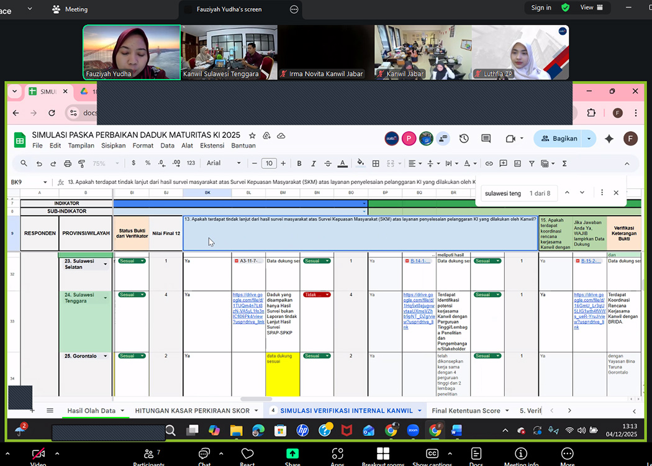Click the font size input field

[268, 163]
